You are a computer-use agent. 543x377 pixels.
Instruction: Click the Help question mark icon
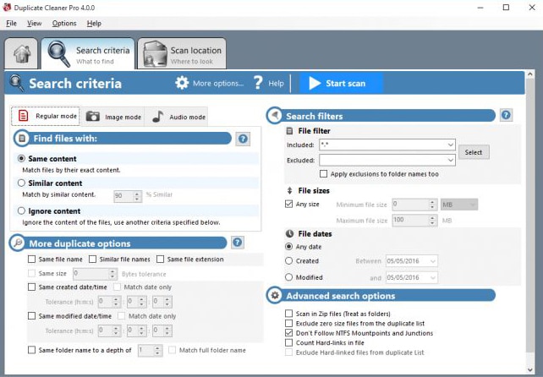pos(258,83)
